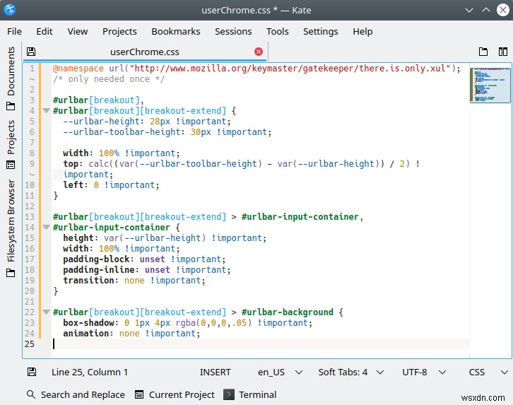The image size is (513, 405).
Task: Click the Kate application icon in title bar
Action: click(10, 10)
